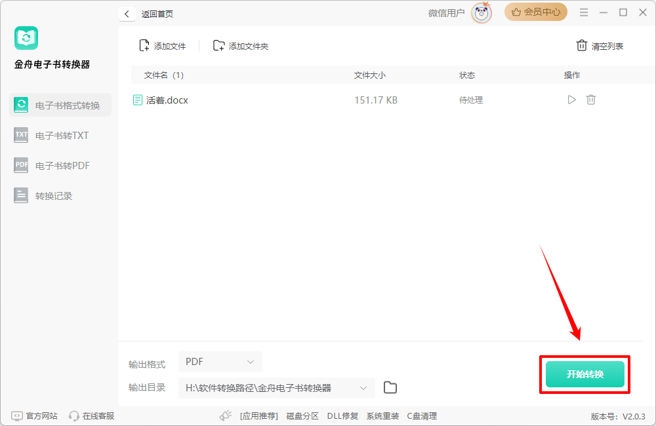
Task: Open the 输出格式 PDF dropdown
Action: click(220, 362)
